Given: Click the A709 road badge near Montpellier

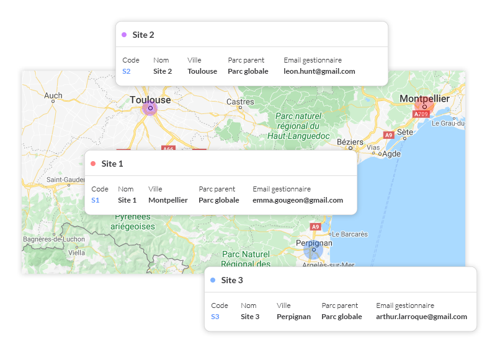Looking at the screenshot, I should [421, 114].
